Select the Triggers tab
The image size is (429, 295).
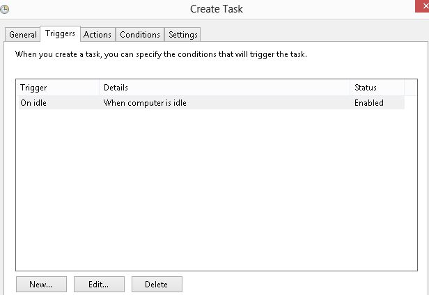pos(60,33)
